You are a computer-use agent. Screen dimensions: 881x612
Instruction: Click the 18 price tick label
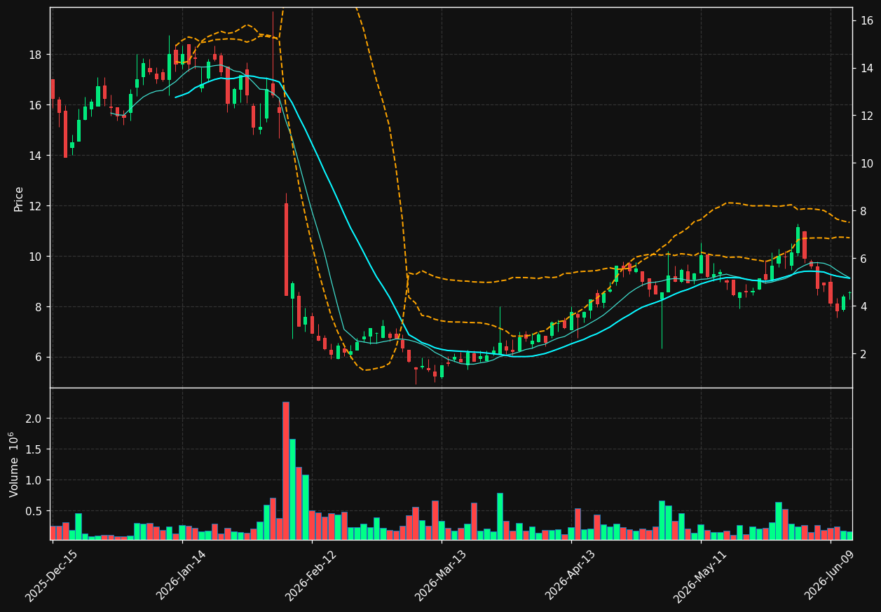point(36,55)
